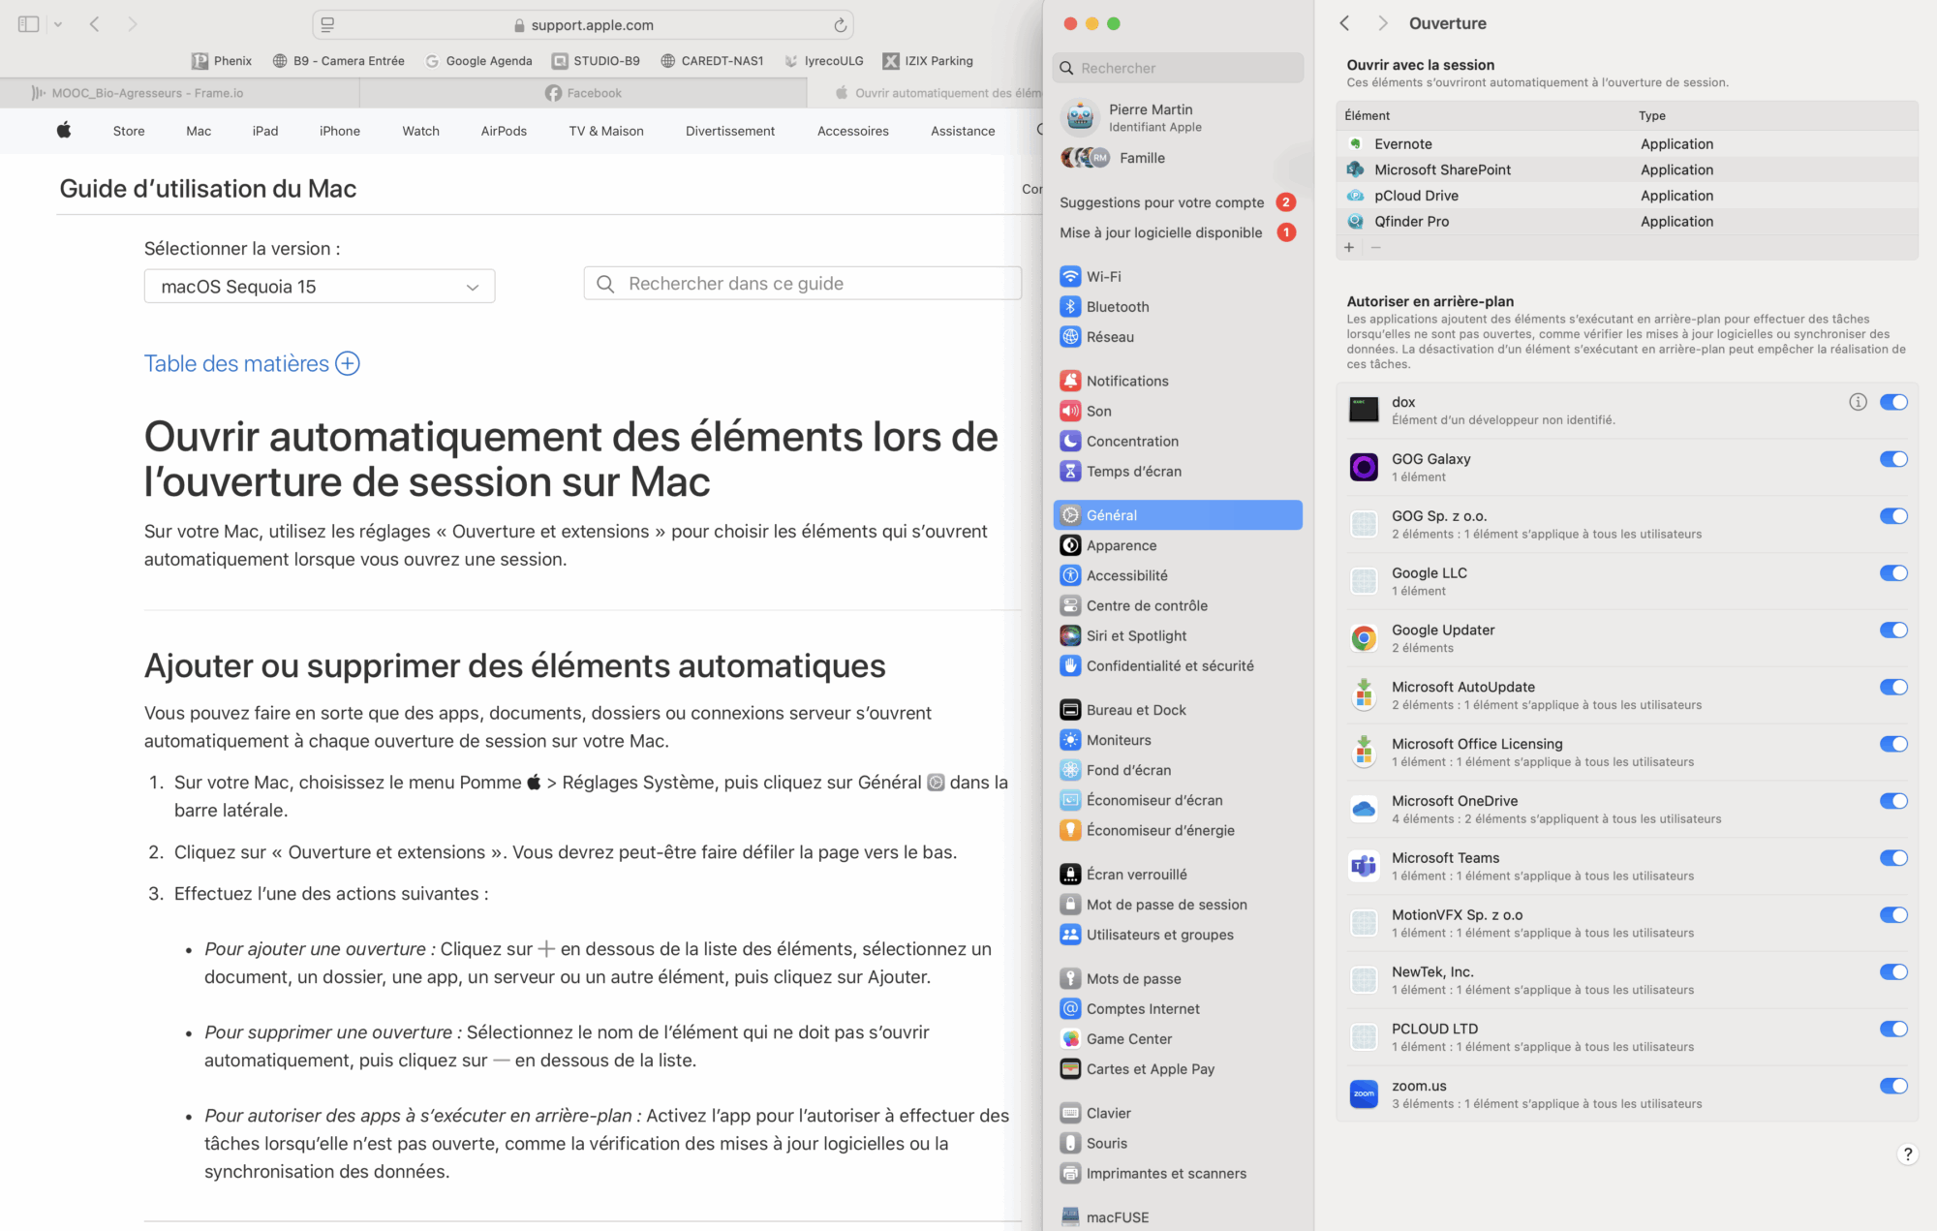Open Google Agenda bookmark

[478, 61]
